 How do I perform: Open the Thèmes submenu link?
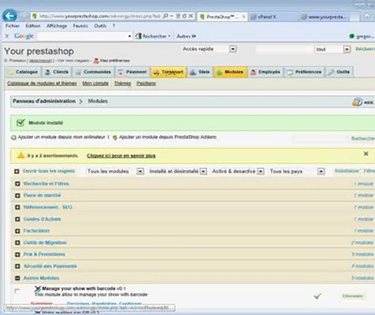pos(122,83)
